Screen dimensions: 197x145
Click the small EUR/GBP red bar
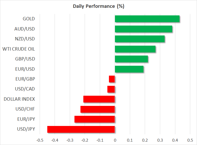112,79
